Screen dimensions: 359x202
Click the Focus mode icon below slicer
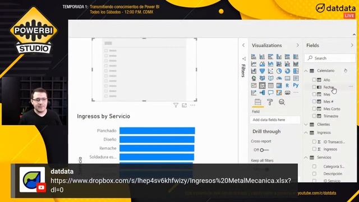pos(185,105)
